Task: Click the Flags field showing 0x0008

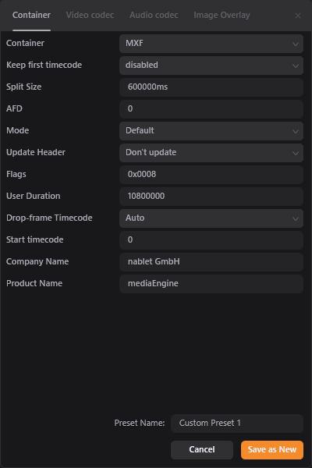Action: pyautogui.click(x=211, y=174)
